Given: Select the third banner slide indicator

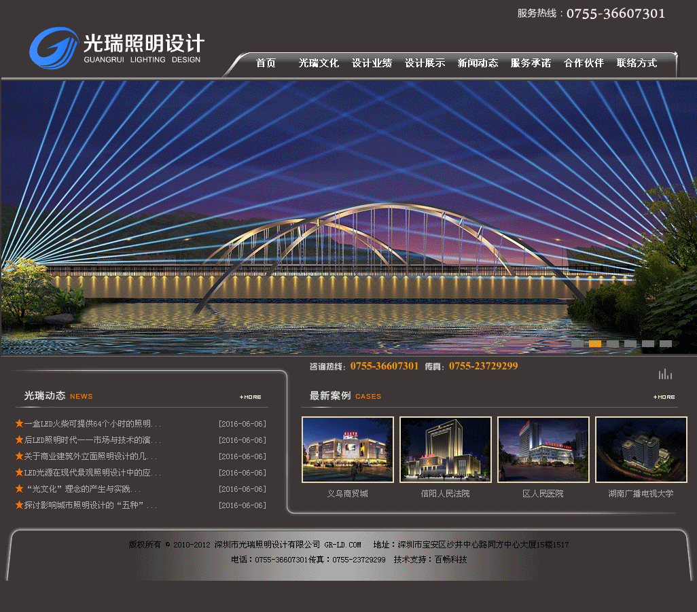Looking at the screenshot, I should click(613, 344).
